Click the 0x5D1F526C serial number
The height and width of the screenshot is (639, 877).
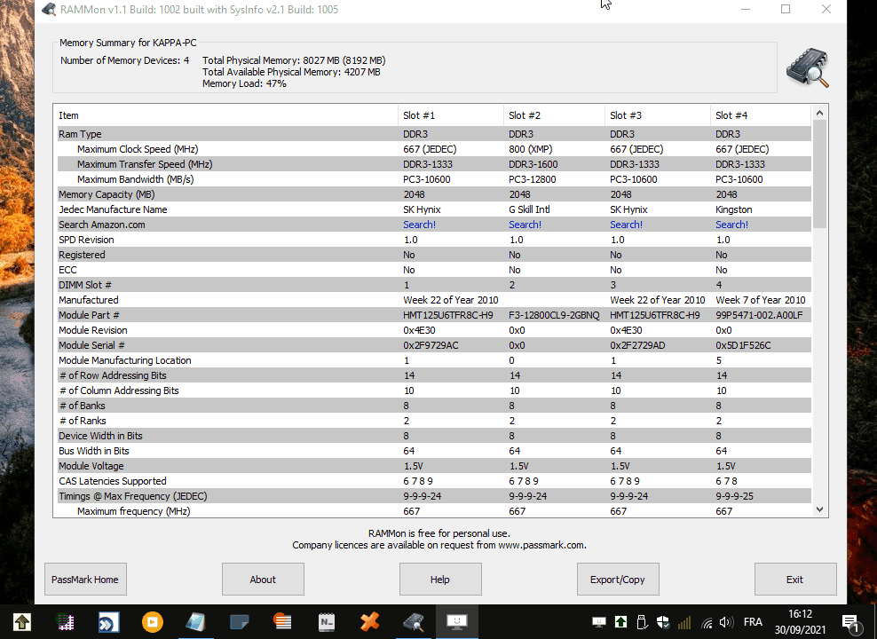[743, 345]
